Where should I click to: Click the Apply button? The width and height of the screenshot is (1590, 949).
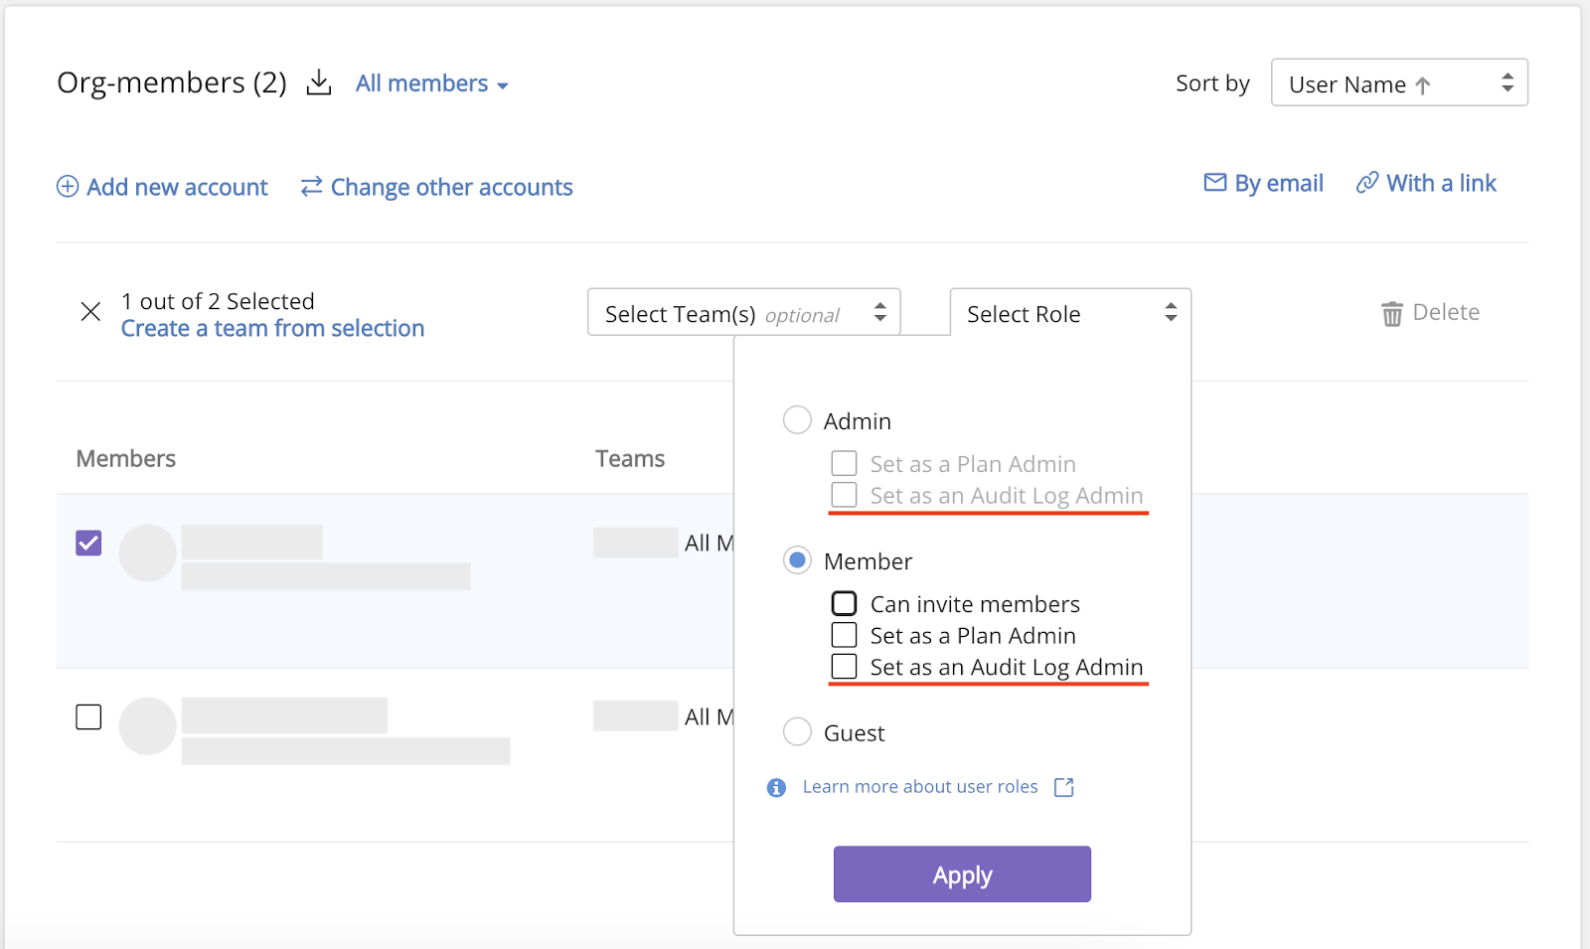(x=961, y=873)
